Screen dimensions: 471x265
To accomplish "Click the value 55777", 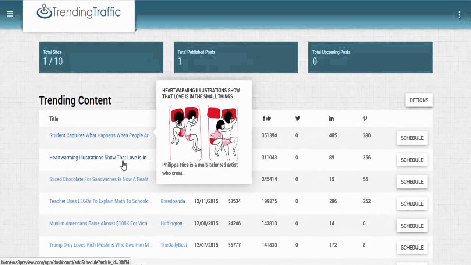I will point(234,245).
